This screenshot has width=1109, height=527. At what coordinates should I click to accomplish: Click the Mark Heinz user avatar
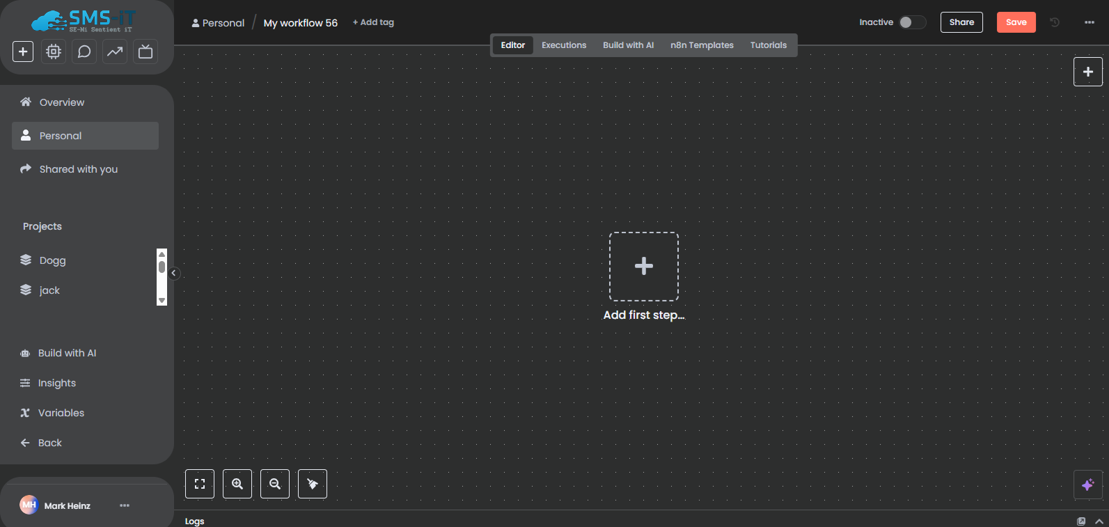coord(29,505)
